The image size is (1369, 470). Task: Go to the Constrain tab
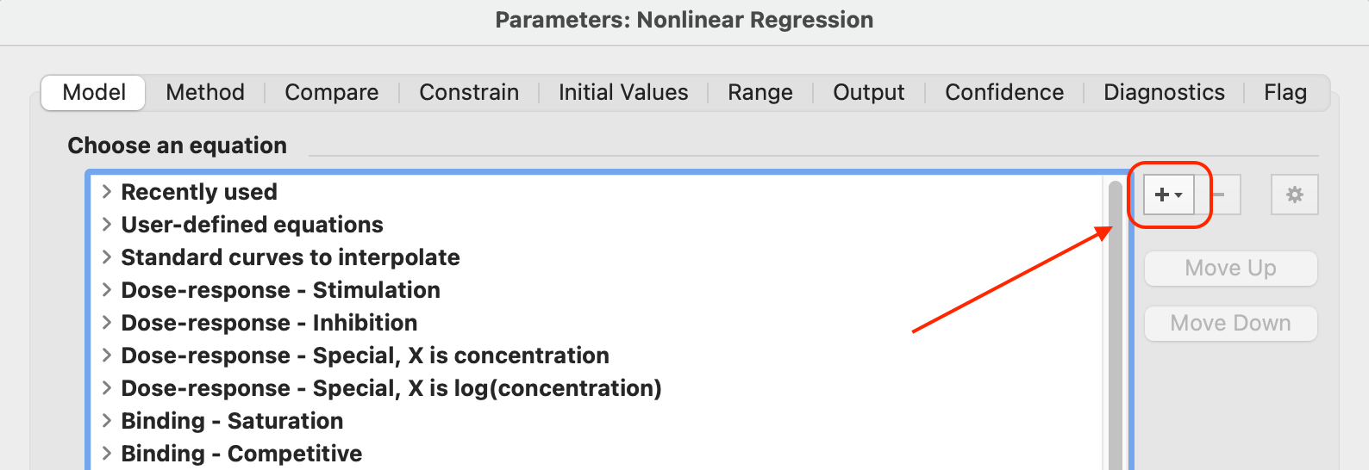469,92
